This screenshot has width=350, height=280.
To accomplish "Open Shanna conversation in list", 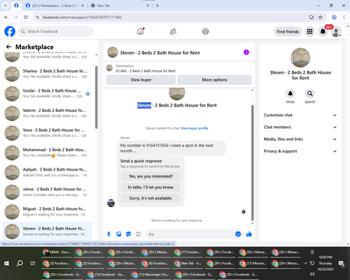I will (x=47, y=74).
